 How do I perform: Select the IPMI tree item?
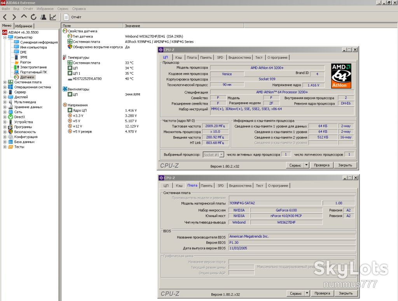24,57
